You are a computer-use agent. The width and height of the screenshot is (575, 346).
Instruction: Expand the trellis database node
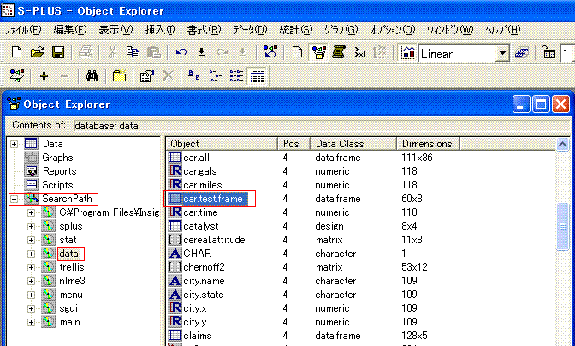pyautogui.click(x=31, y=267)
